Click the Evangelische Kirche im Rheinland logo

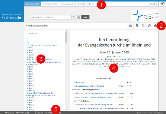[145, 16]
